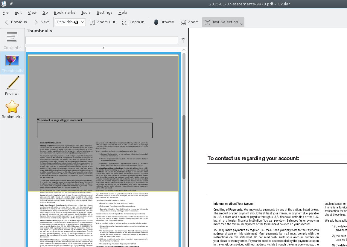The image size is (347, 247).
Task: Show the Reviews annotation panel
Action: click(x=12, y=86)
